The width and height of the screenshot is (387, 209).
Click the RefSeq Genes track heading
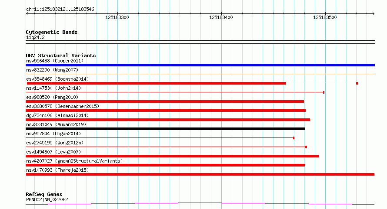click(x=44, y=195)
